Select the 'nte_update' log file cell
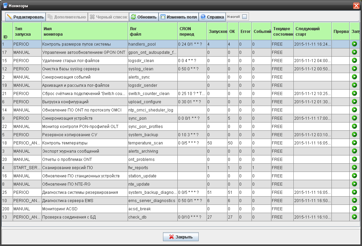 [x=153, y=184]
